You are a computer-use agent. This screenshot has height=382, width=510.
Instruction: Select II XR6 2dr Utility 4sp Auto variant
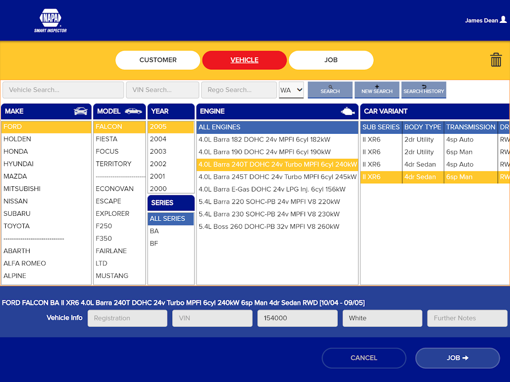click(435, 139)
